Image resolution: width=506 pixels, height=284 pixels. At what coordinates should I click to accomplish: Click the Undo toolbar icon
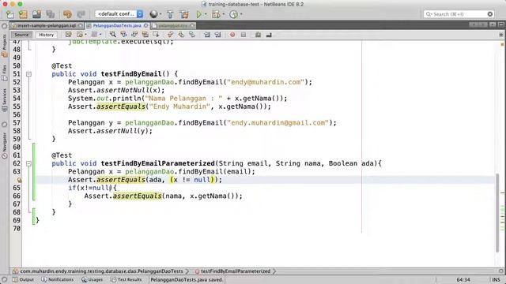click(67, 14)
